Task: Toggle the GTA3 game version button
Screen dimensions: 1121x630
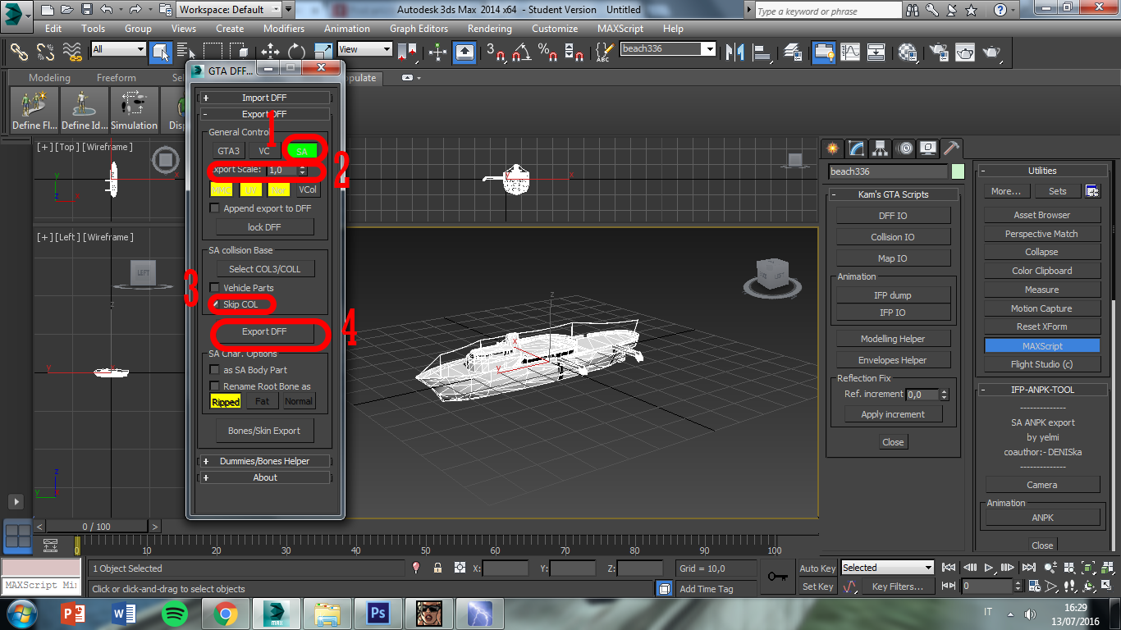Action: pos(228,151)
